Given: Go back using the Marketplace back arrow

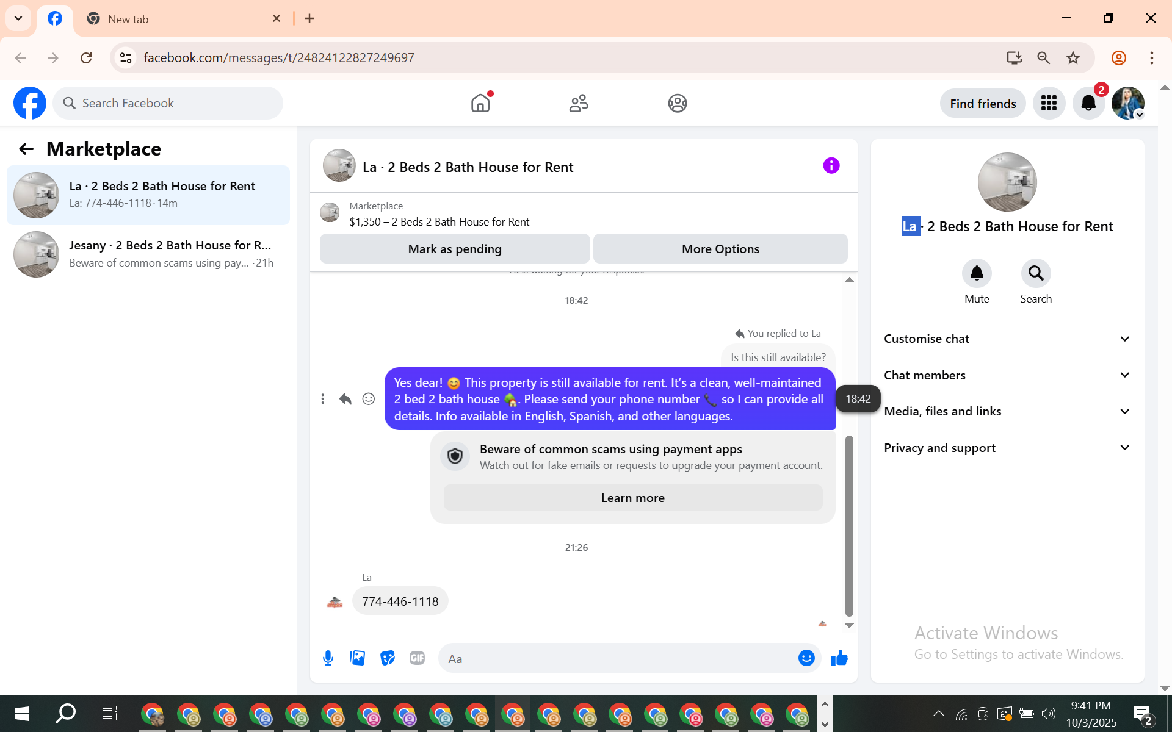Looking at the screenshot, I should coord(26,149).
